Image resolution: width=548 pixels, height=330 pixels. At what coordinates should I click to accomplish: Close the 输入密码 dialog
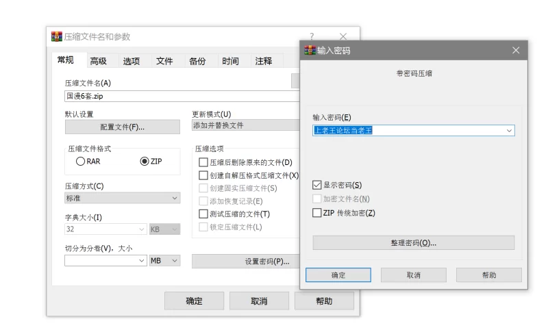(516, 50)
